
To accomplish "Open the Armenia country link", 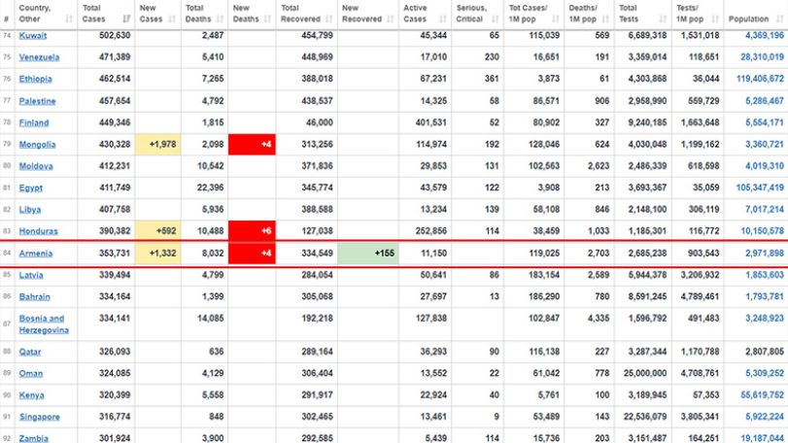I will 36,254.
